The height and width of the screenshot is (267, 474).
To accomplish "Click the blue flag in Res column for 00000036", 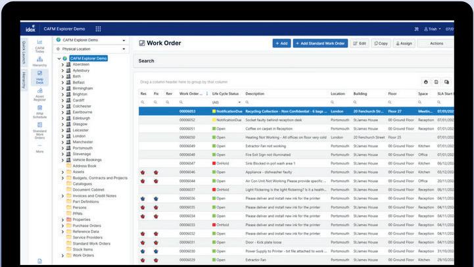I will click(143, 199).
